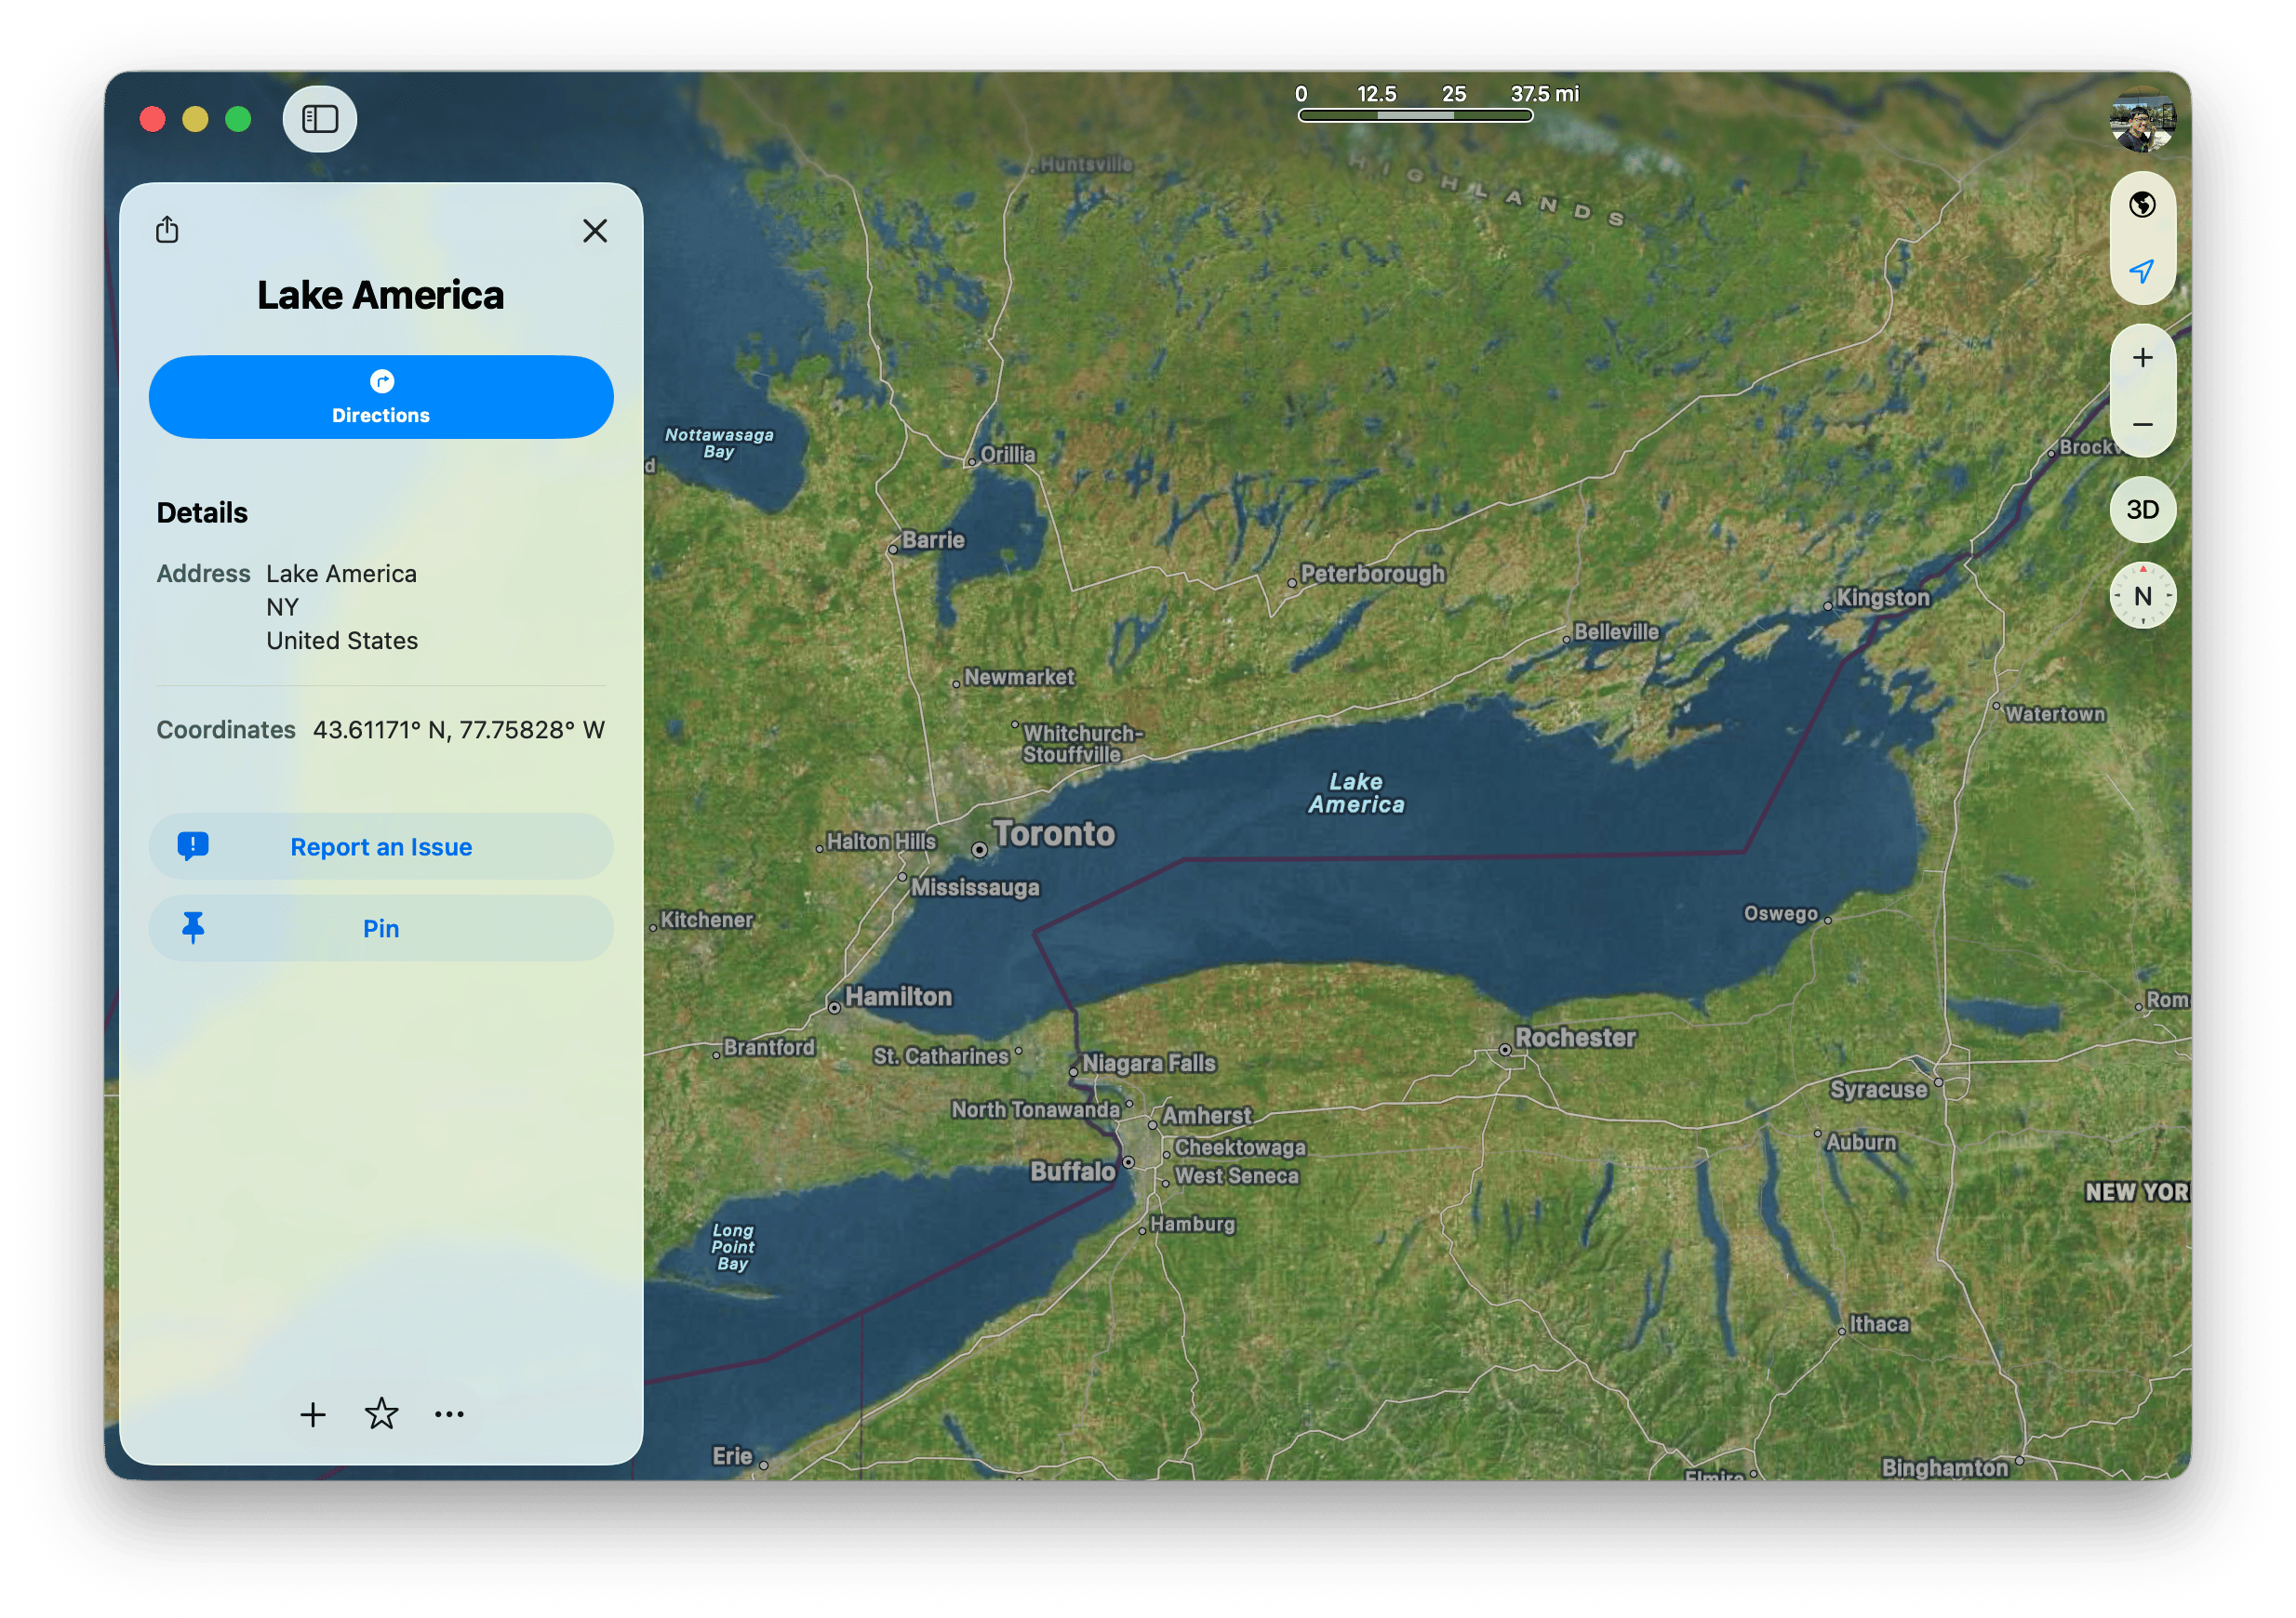Select the Rochester city label
This screenshot has height=1618, width=2296.
click(x=1575, y=1038)
